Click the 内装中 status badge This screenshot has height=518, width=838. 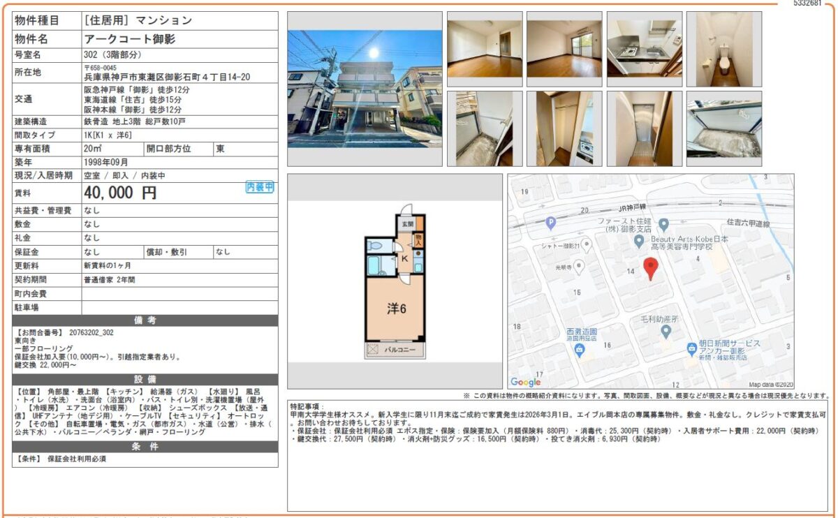coord(260,187)
